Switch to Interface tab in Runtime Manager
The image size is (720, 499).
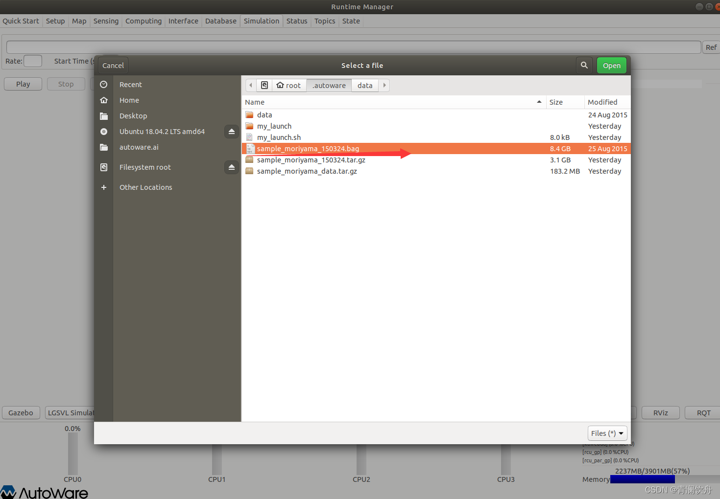pos(183,21)
